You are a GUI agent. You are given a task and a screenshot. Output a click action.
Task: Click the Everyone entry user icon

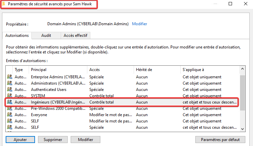[9, 115]
